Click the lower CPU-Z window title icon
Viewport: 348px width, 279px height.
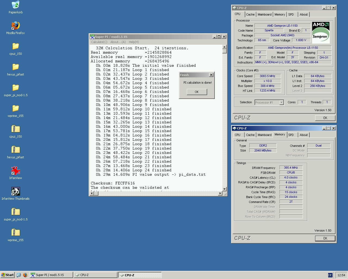click(234, 128)
